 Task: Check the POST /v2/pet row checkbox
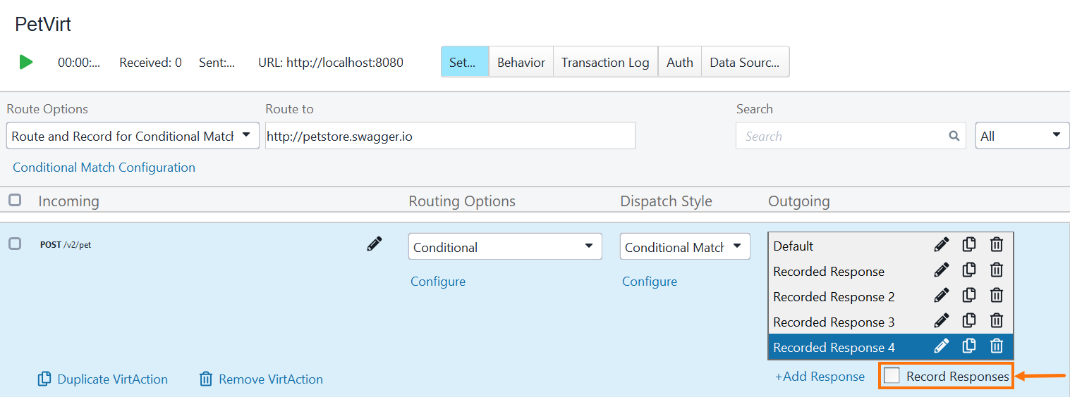15,244
